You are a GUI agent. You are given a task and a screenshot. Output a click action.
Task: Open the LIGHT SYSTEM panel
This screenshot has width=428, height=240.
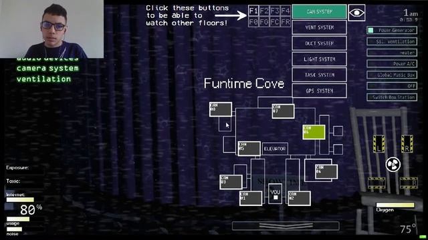(x=320, y=59)
